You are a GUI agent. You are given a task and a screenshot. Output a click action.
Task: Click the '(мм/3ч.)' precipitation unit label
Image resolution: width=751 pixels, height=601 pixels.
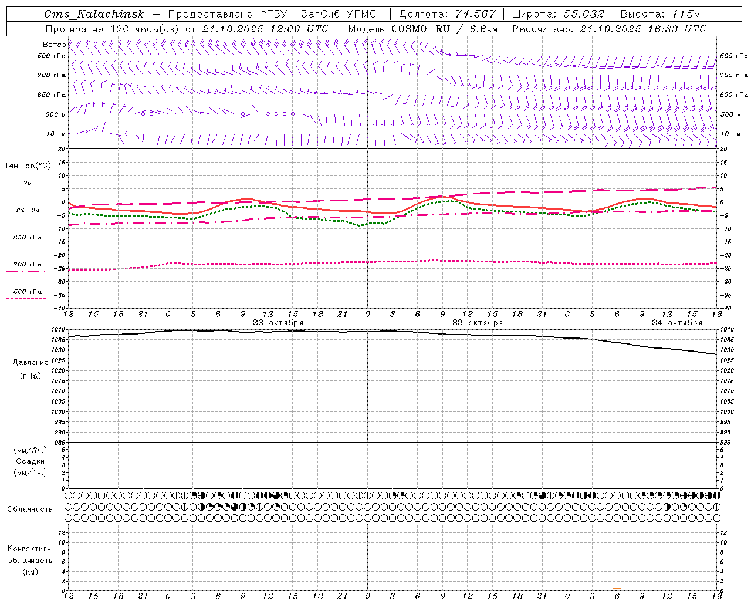click(x=31, y=450)
